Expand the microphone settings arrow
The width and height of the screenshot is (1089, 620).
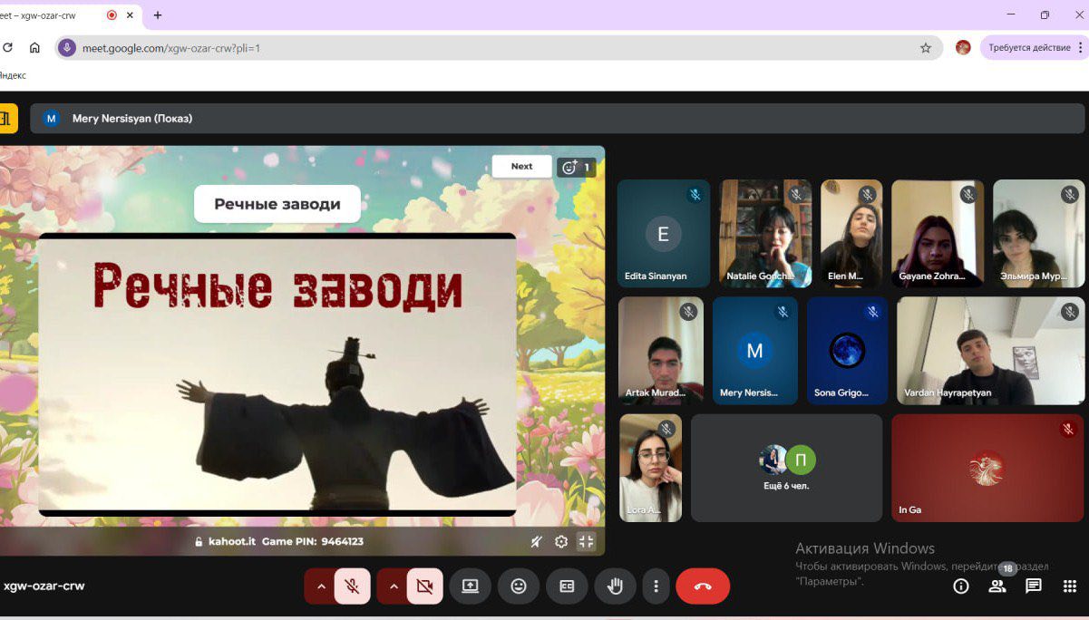coord(320,586)
